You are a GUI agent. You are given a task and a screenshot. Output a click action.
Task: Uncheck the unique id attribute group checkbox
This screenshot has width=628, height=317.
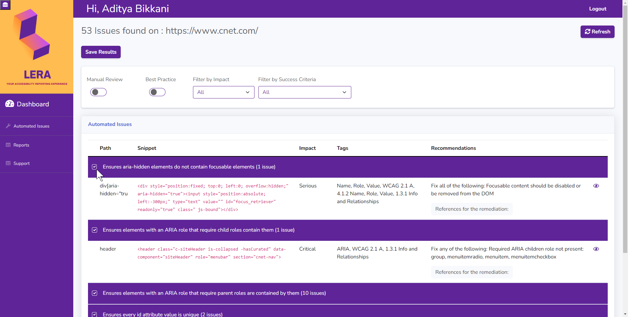coord(95,314)
